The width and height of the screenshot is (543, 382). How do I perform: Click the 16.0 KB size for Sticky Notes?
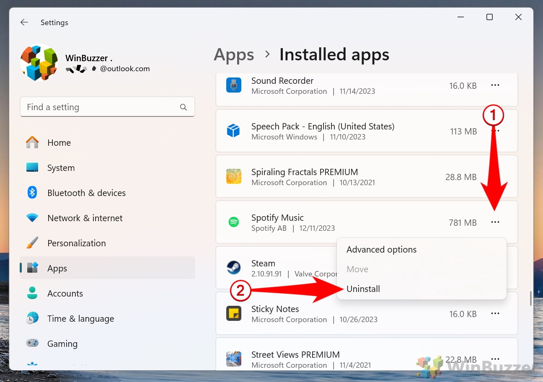463,314
